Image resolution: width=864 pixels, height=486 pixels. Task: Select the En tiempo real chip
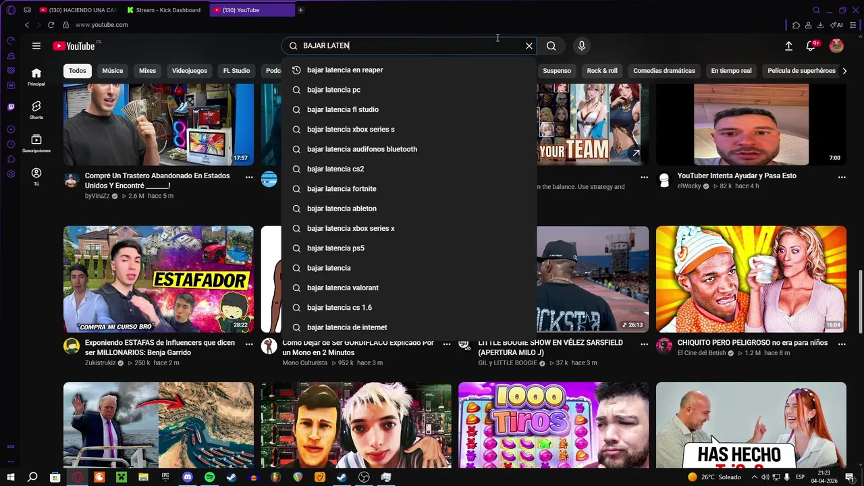(x=731, y=71)
